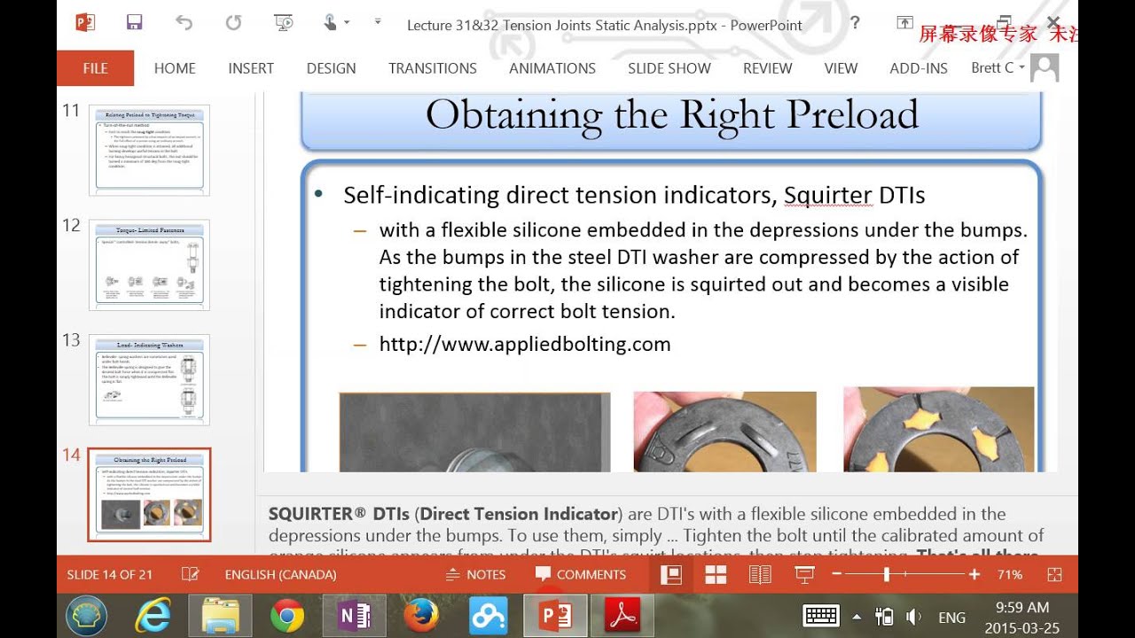Open Adobe Acrobat Reader from taskbar
The width and height of the screenshot is (1135, 638).
coord(622,616)
